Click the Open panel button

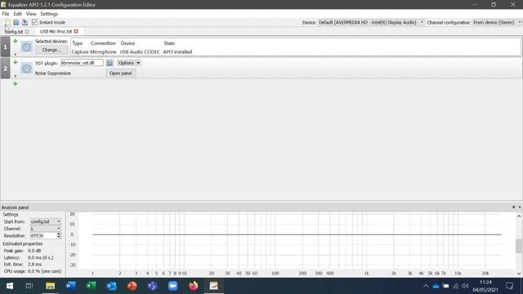(120, 73)
